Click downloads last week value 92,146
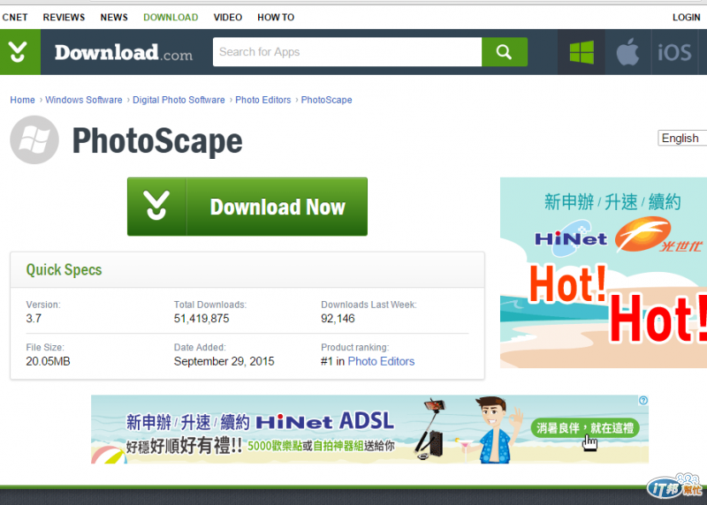This screenshot has width=707, height=505. click(338, 319)
